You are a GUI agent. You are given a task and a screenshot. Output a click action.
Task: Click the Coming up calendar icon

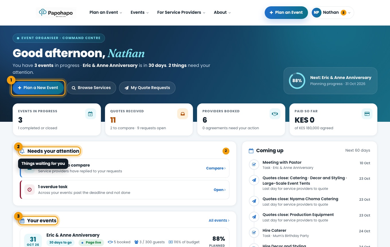pos(251,150)
